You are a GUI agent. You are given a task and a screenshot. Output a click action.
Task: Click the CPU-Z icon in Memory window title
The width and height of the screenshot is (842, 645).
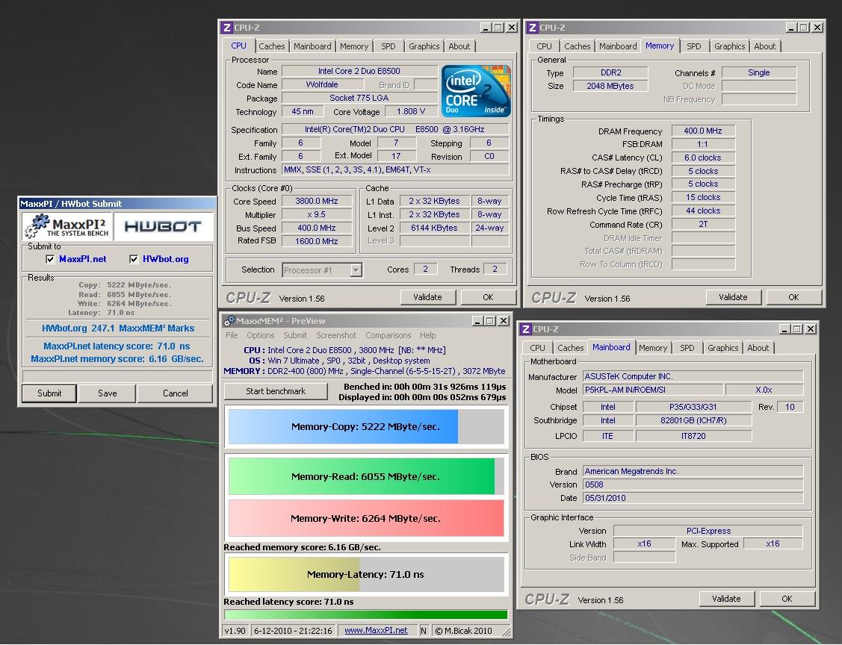coord(533,28)
